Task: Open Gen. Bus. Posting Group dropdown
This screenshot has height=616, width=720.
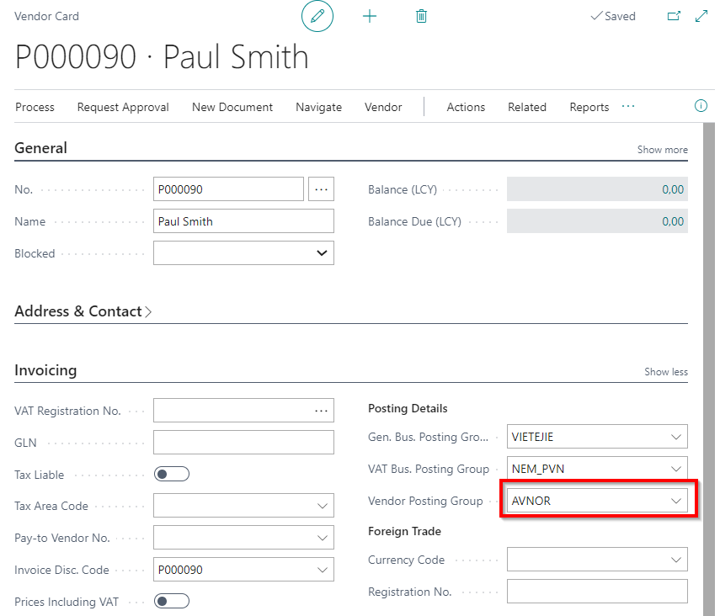Action: pos(676,437)
